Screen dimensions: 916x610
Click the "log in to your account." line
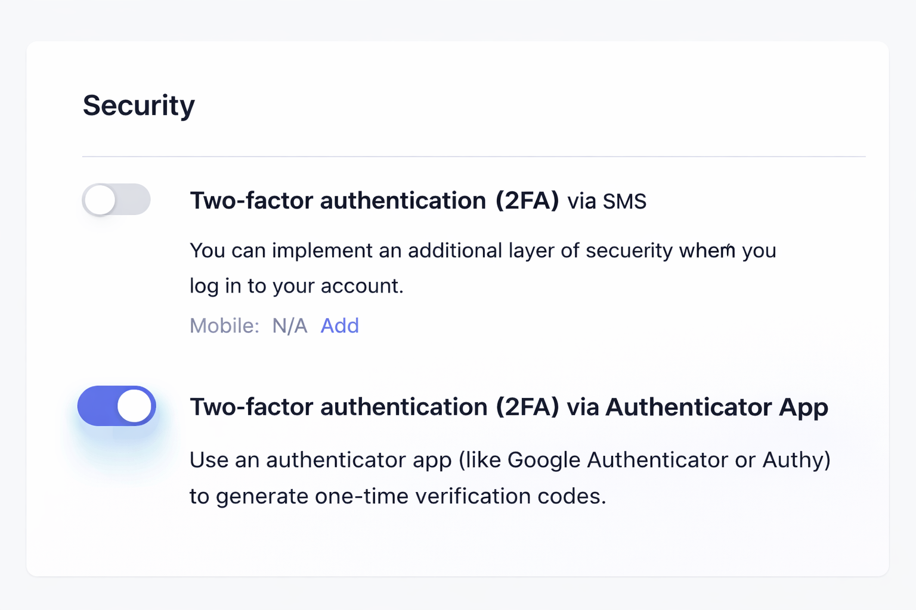click(296, 286)
